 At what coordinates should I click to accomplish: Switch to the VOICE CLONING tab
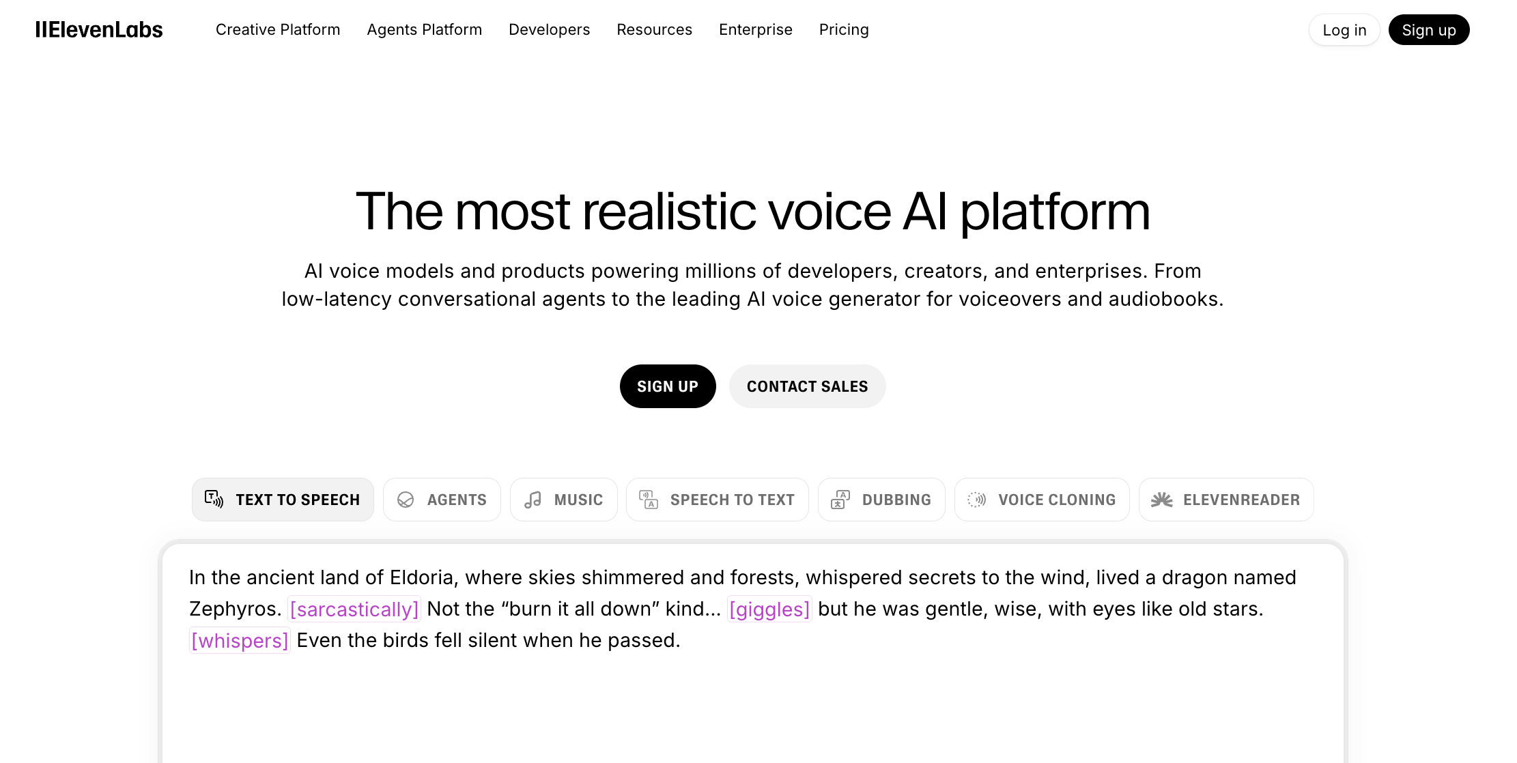[x=1042, y=499]
